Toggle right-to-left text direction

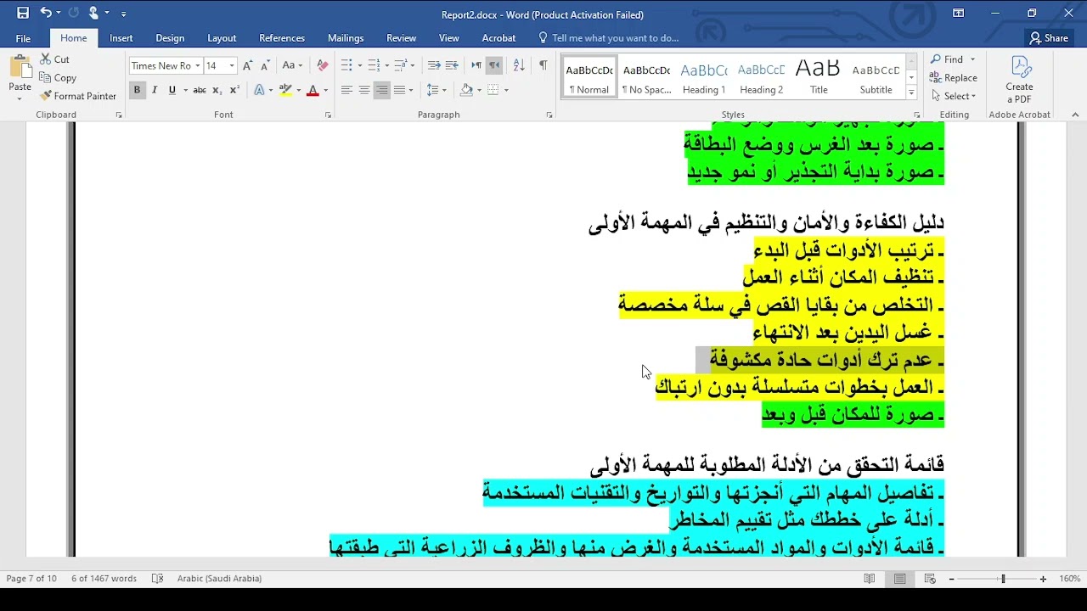494,65
